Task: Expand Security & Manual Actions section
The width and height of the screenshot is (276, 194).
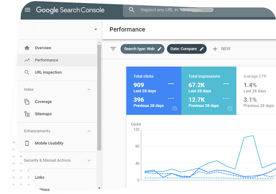Action: pos(89,160)
